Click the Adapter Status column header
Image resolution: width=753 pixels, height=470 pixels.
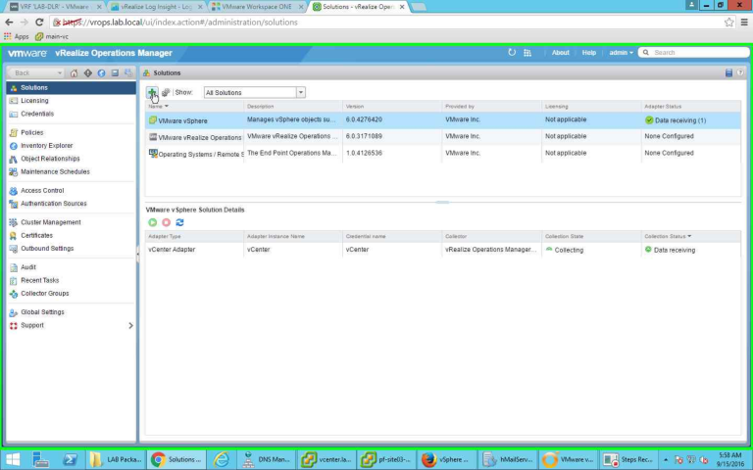pos(690,106)
